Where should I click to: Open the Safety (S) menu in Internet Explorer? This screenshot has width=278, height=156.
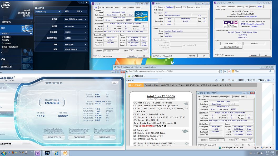[x=252, y=80]
